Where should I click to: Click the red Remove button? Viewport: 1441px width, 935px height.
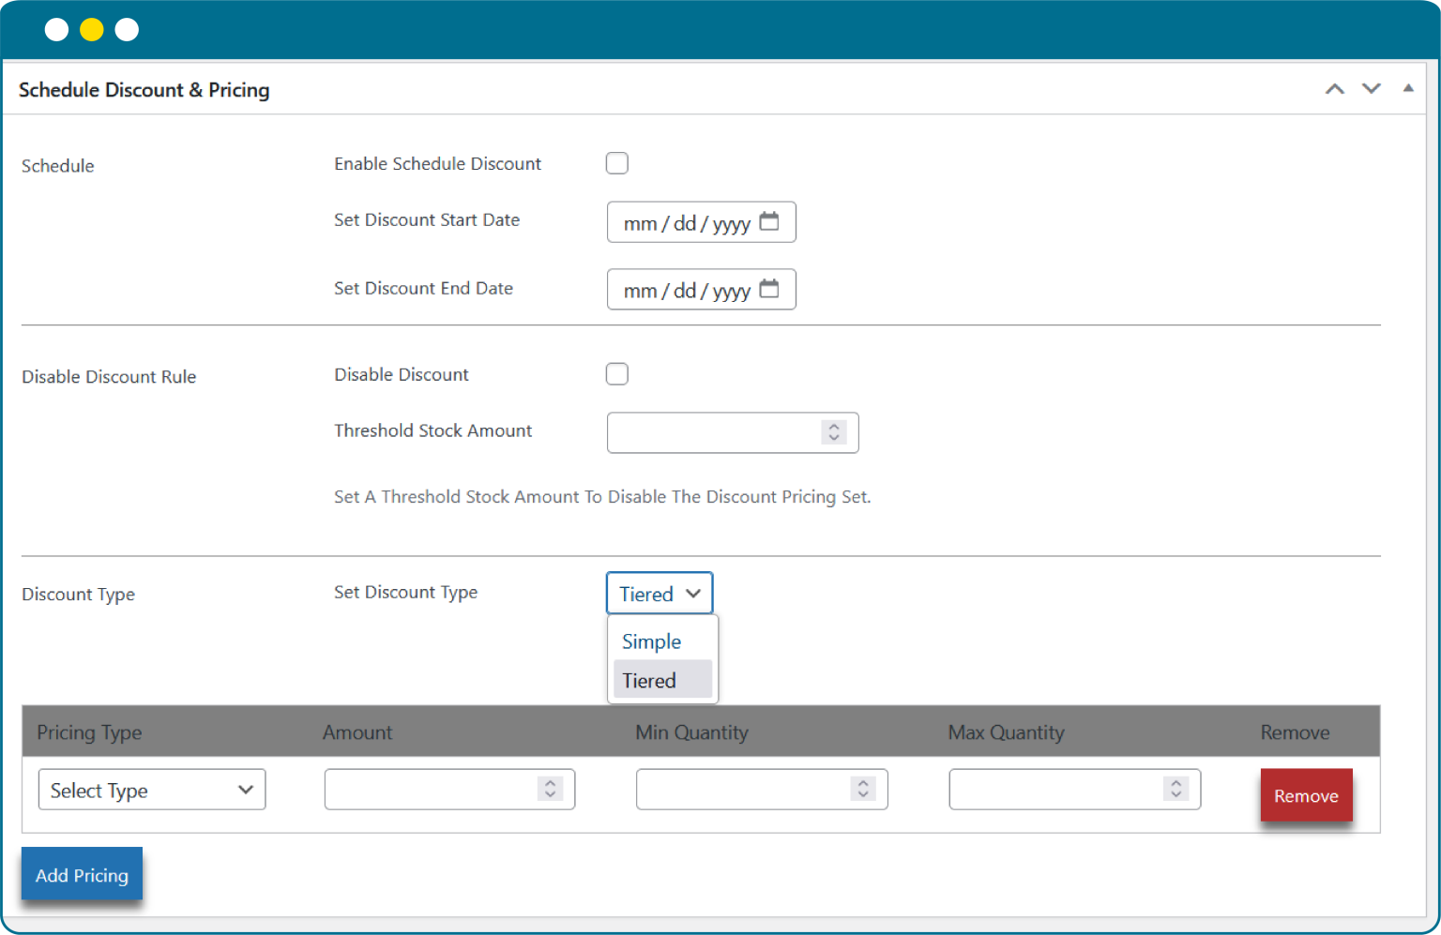pyautogui.click(x=1306, y=795)
